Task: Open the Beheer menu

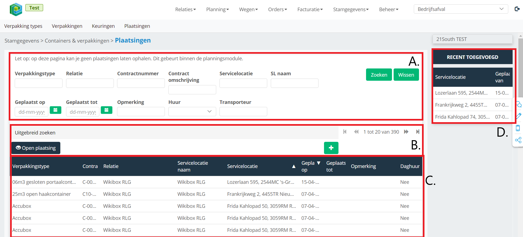Action: tap(389, 9)
